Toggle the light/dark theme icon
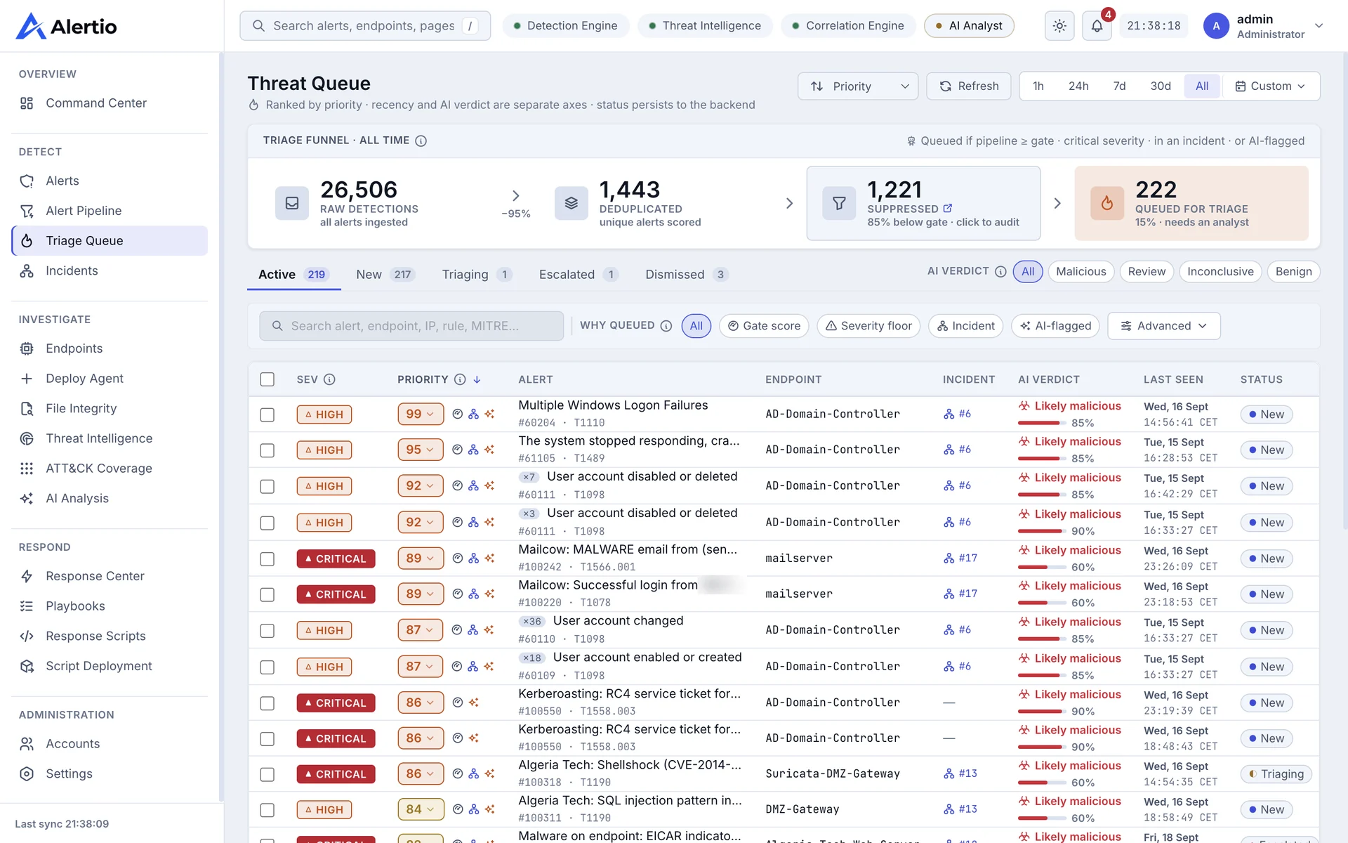Image resolution: width=1348 pixels, height=843 pixels. [1059, 26]
